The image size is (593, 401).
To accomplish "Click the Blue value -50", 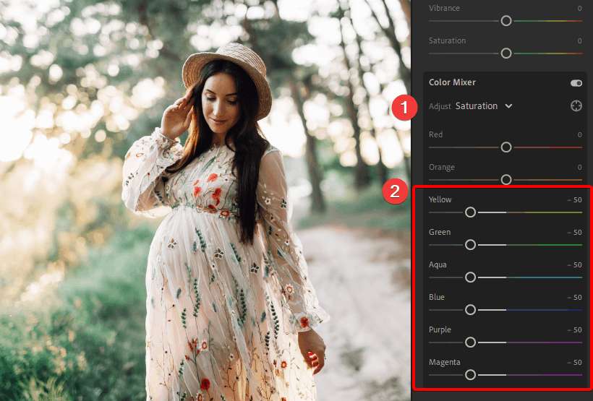I will [x=574, y=298].
